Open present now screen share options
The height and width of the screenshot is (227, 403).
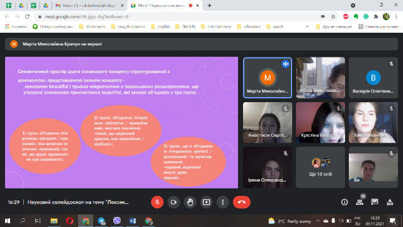tap(207, 202)
